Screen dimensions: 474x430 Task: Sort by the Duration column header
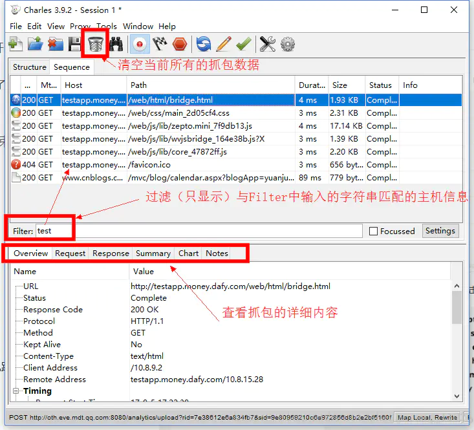(312, 85)
